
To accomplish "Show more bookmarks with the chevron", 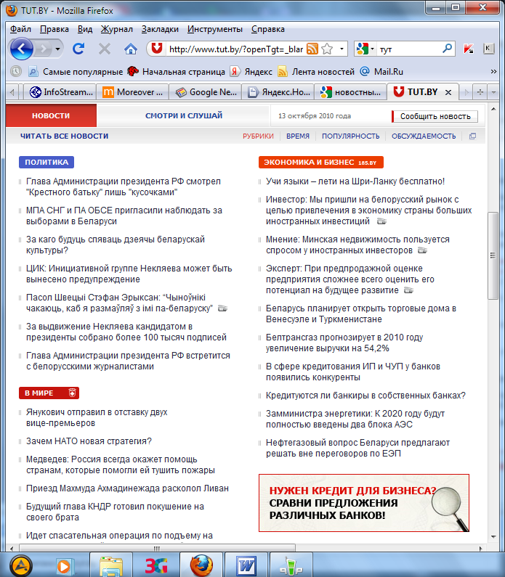I will point(493,71).
